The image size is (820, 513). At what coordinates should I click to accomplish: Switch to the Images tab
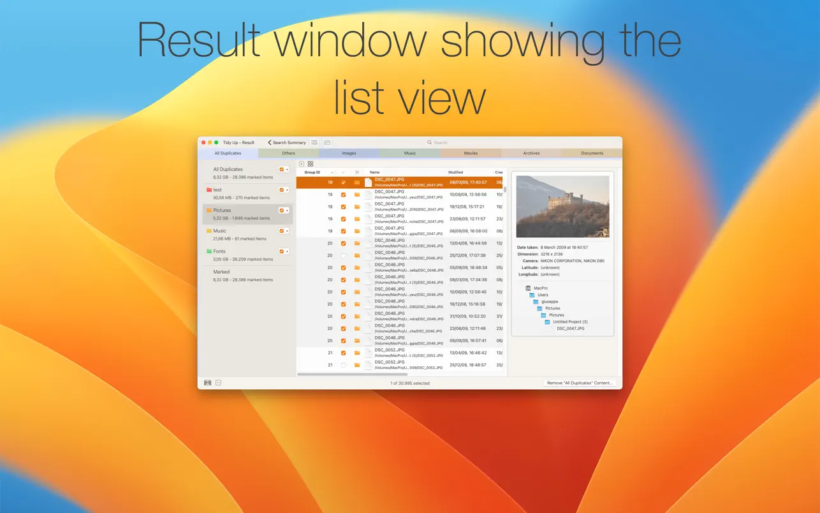tap(349, 153)
